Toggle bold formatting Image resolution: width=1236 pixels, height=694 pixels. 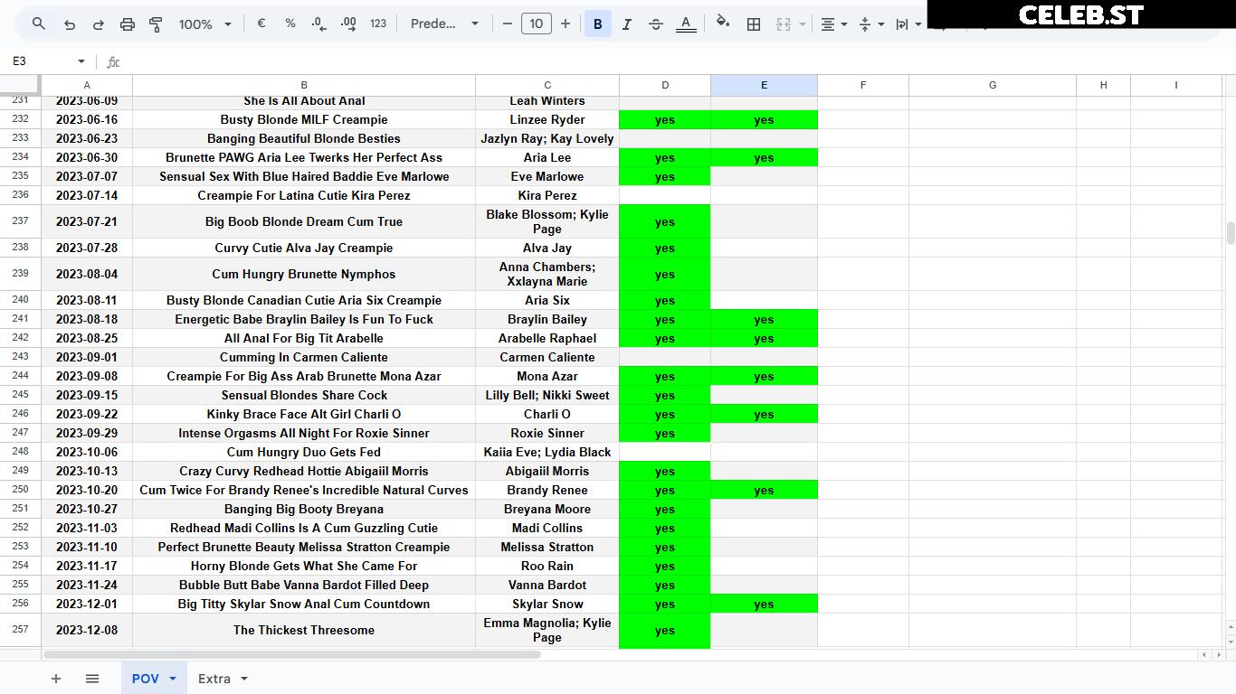(597, 24)
